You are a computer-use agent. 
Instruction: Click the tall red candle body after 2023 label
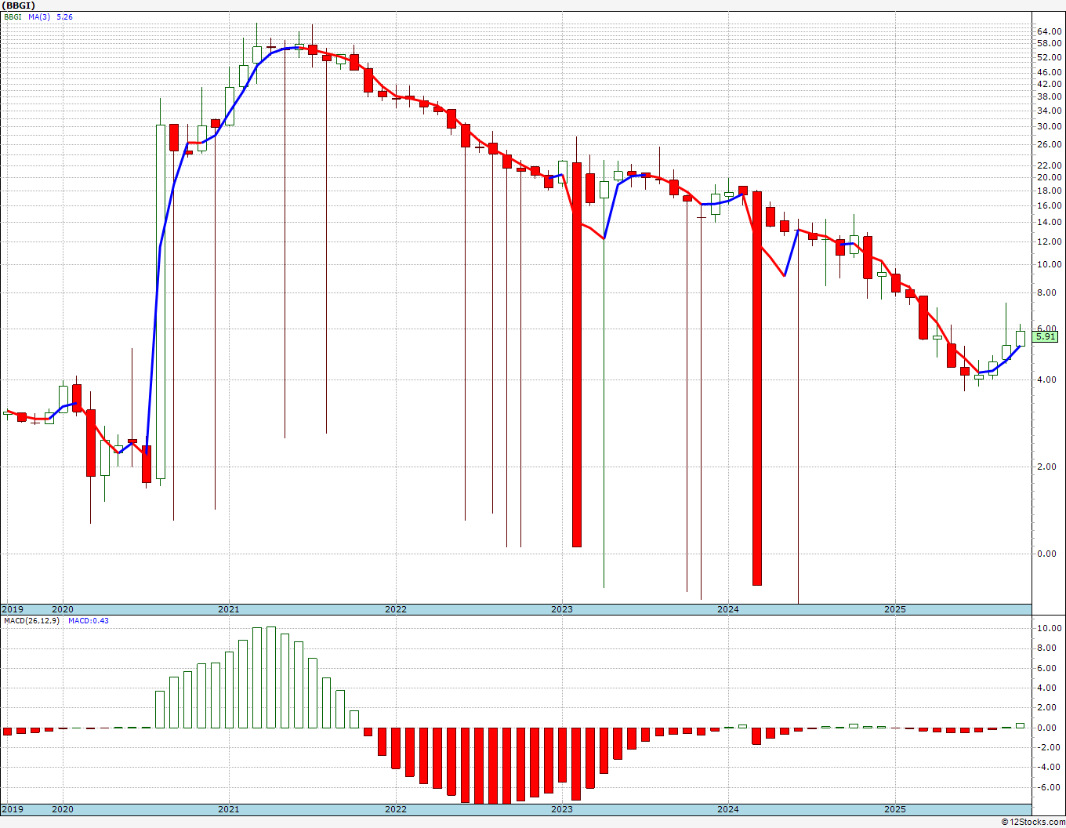(x=577, y=354)
